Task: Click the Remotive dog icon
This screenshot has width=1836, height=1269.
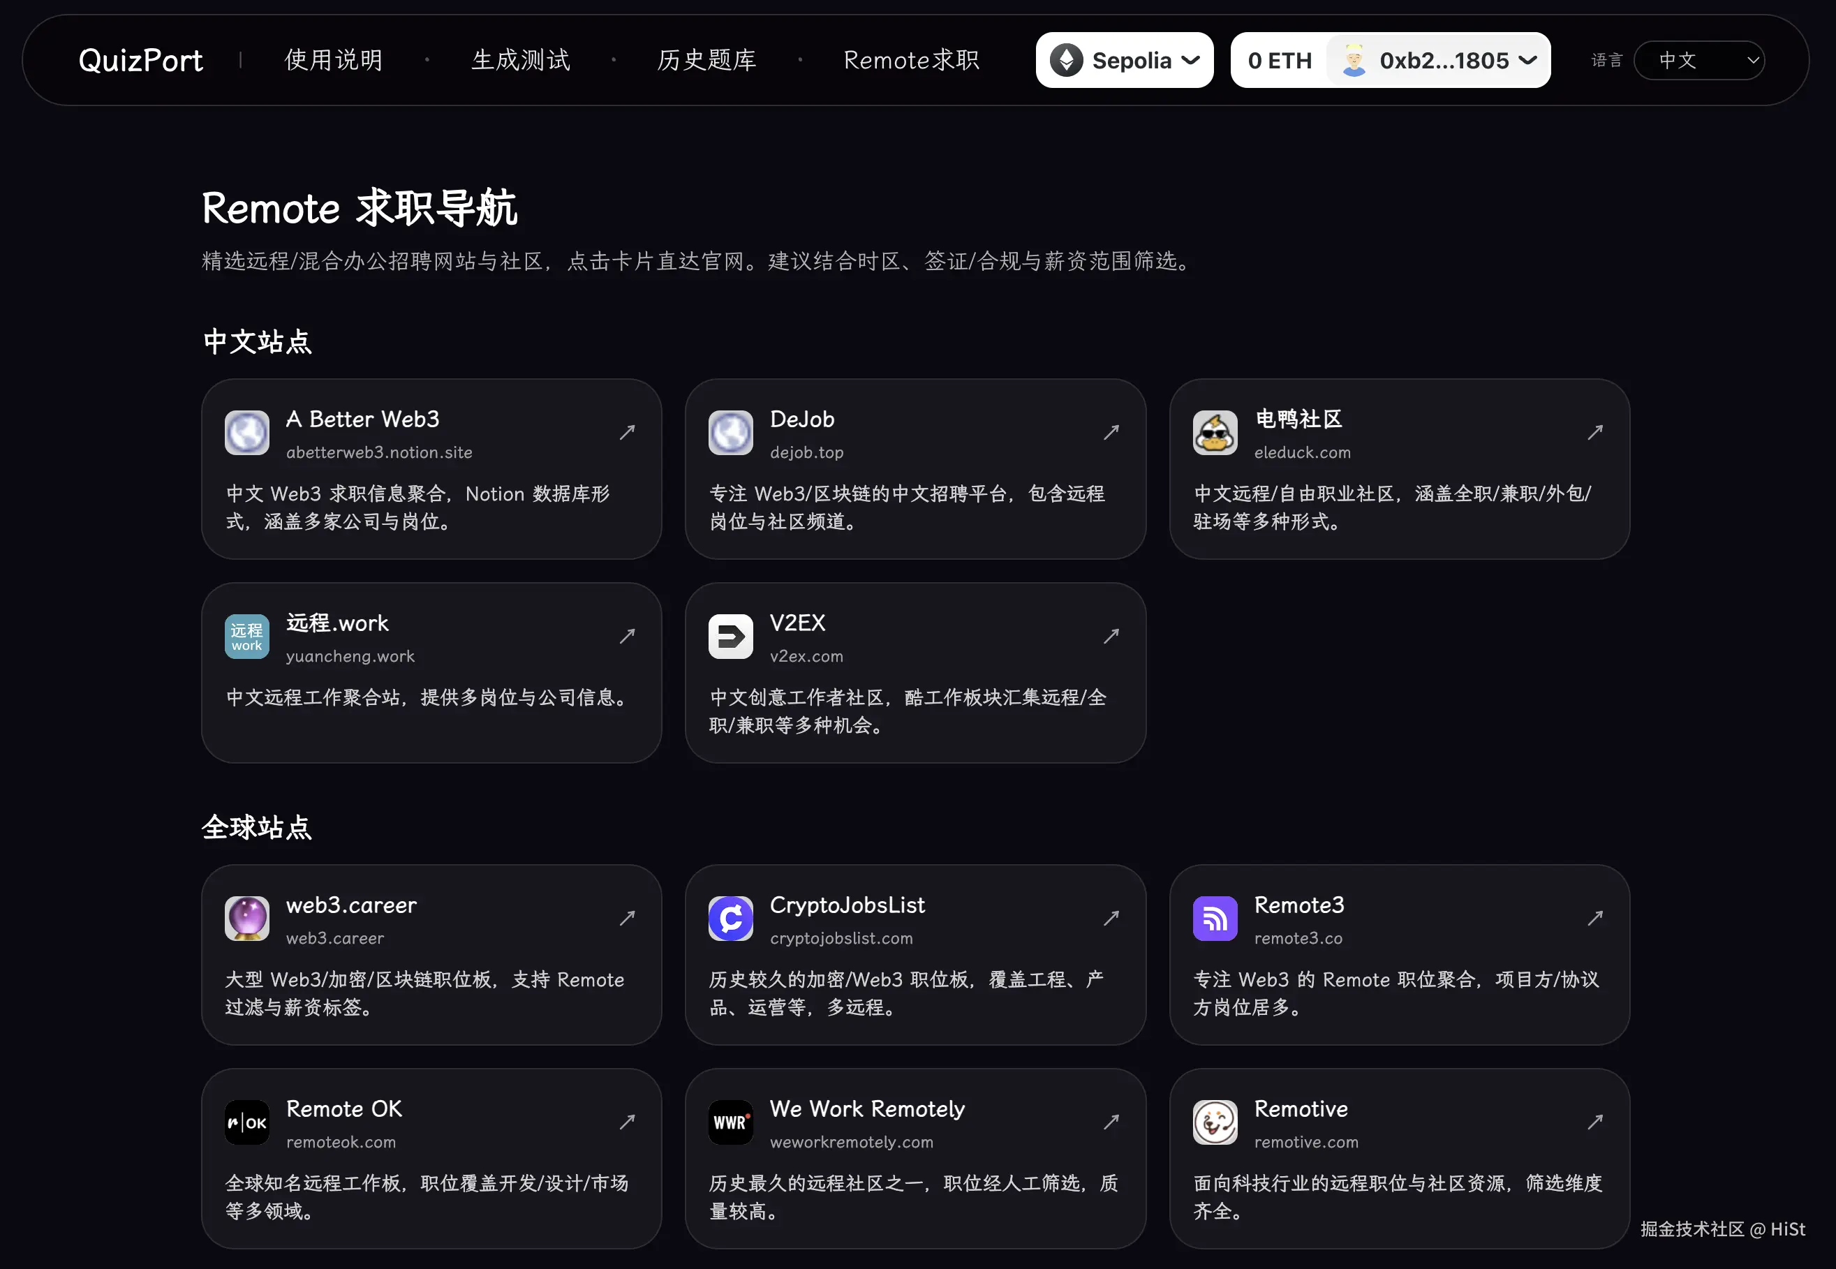Action: click(x=1214, y=1122)
